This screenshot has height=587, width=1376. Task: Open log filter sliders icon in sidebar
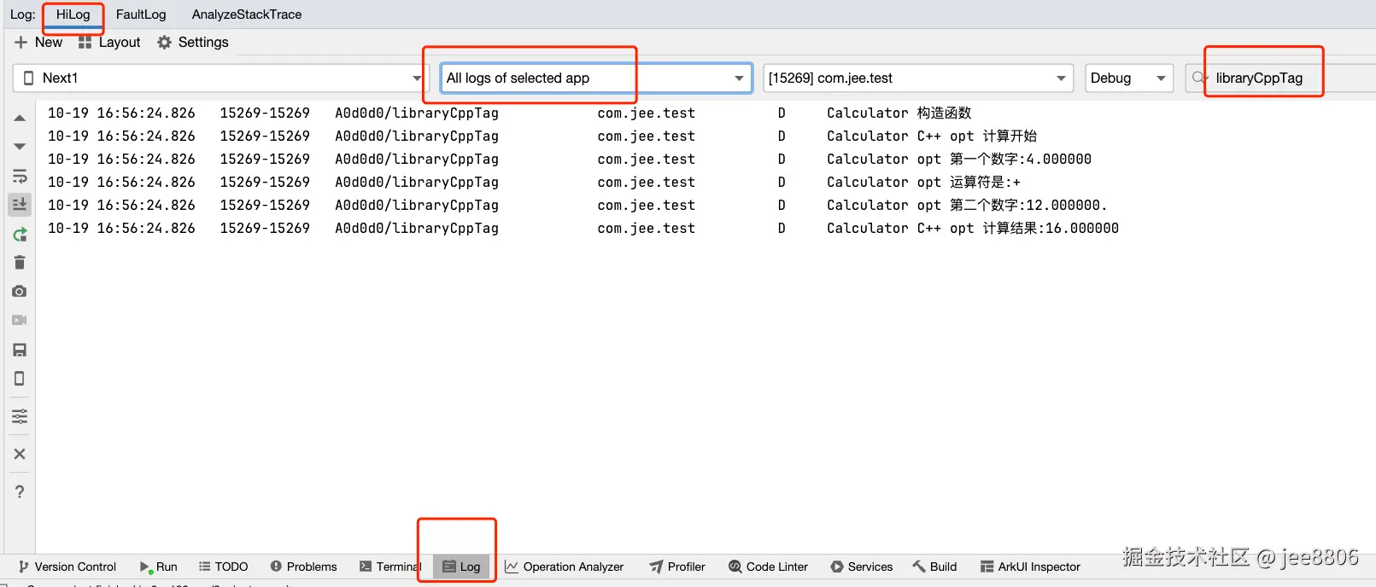[x=20, y=416]
